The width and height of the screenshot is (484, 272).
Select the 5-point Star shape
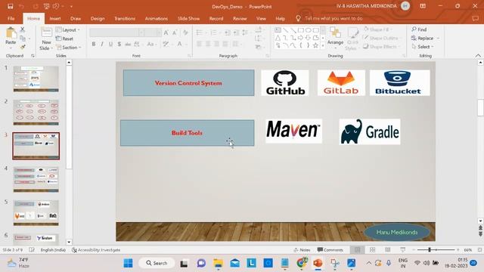(315, 45)
